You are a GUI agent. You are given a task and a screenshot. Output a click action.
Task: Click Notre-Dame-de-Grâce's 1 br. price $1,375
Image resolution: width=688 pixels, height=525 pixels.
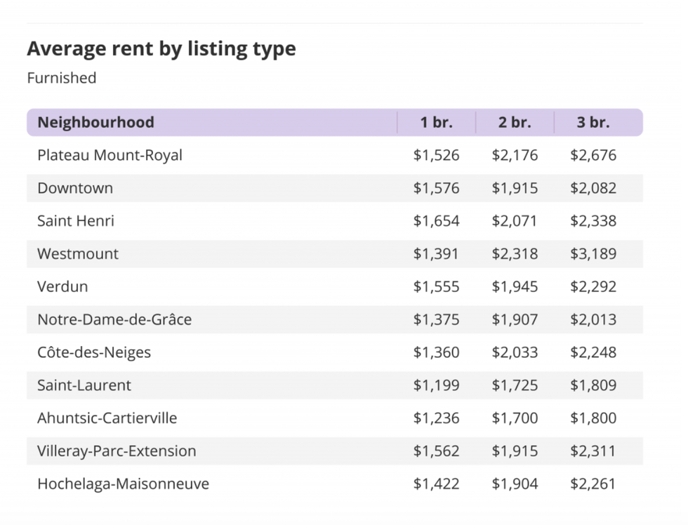436,319
